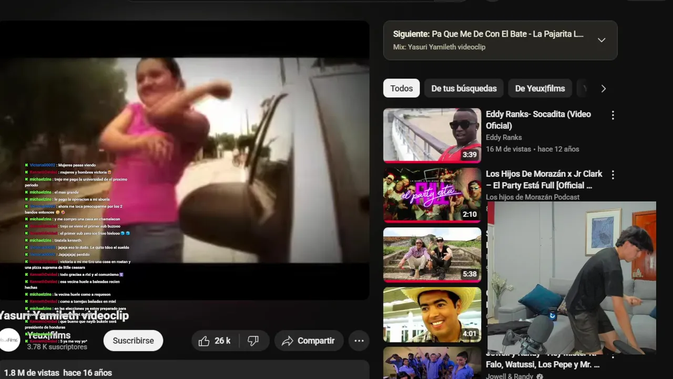Viewport: 673px width, 379px height.
Task: Open Yeux|films channel avatar
Action: 9,340
